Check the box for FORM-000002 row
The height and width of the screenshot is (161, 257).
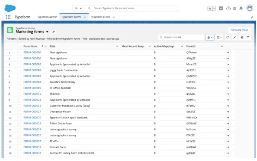pos(19,58)
